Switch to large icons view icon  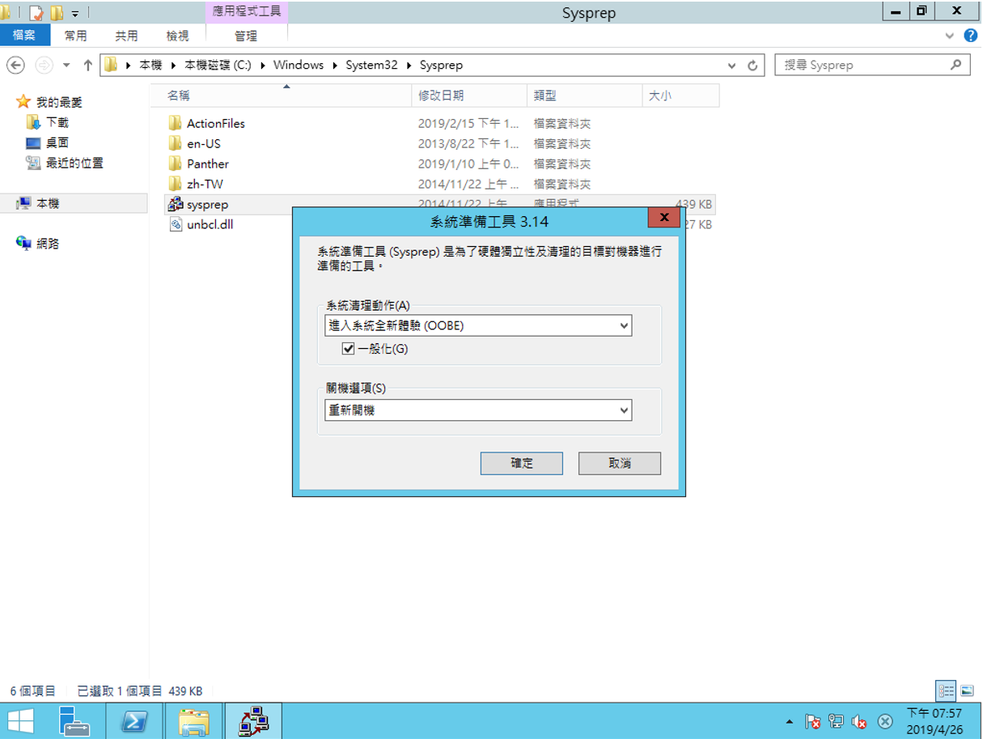point(967,691)
